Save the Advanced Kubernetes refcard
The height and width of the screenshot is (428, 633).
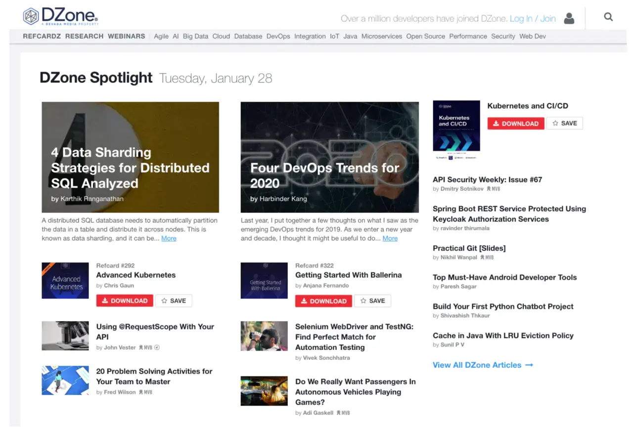(174, 300)
